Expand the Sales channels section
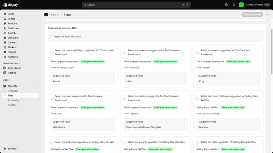This screenshot has width=273, height=153. point(12,63)
